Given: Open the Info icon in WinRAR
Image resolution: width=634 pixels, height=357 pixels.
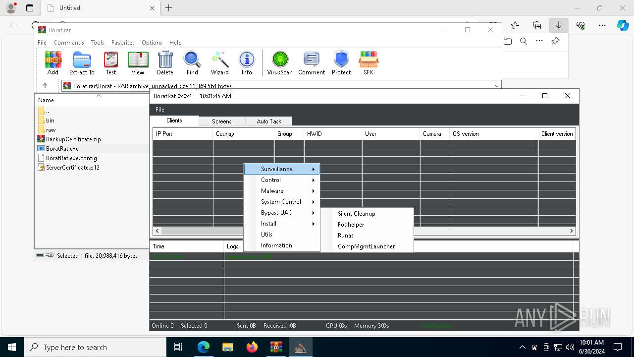Looking at the screenshot, I should 247,63.
